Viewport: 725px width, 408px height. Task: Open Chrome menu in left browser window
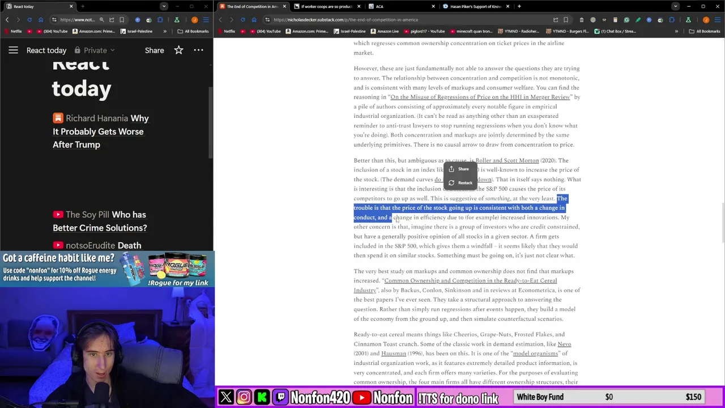click(x=206, y=20)
